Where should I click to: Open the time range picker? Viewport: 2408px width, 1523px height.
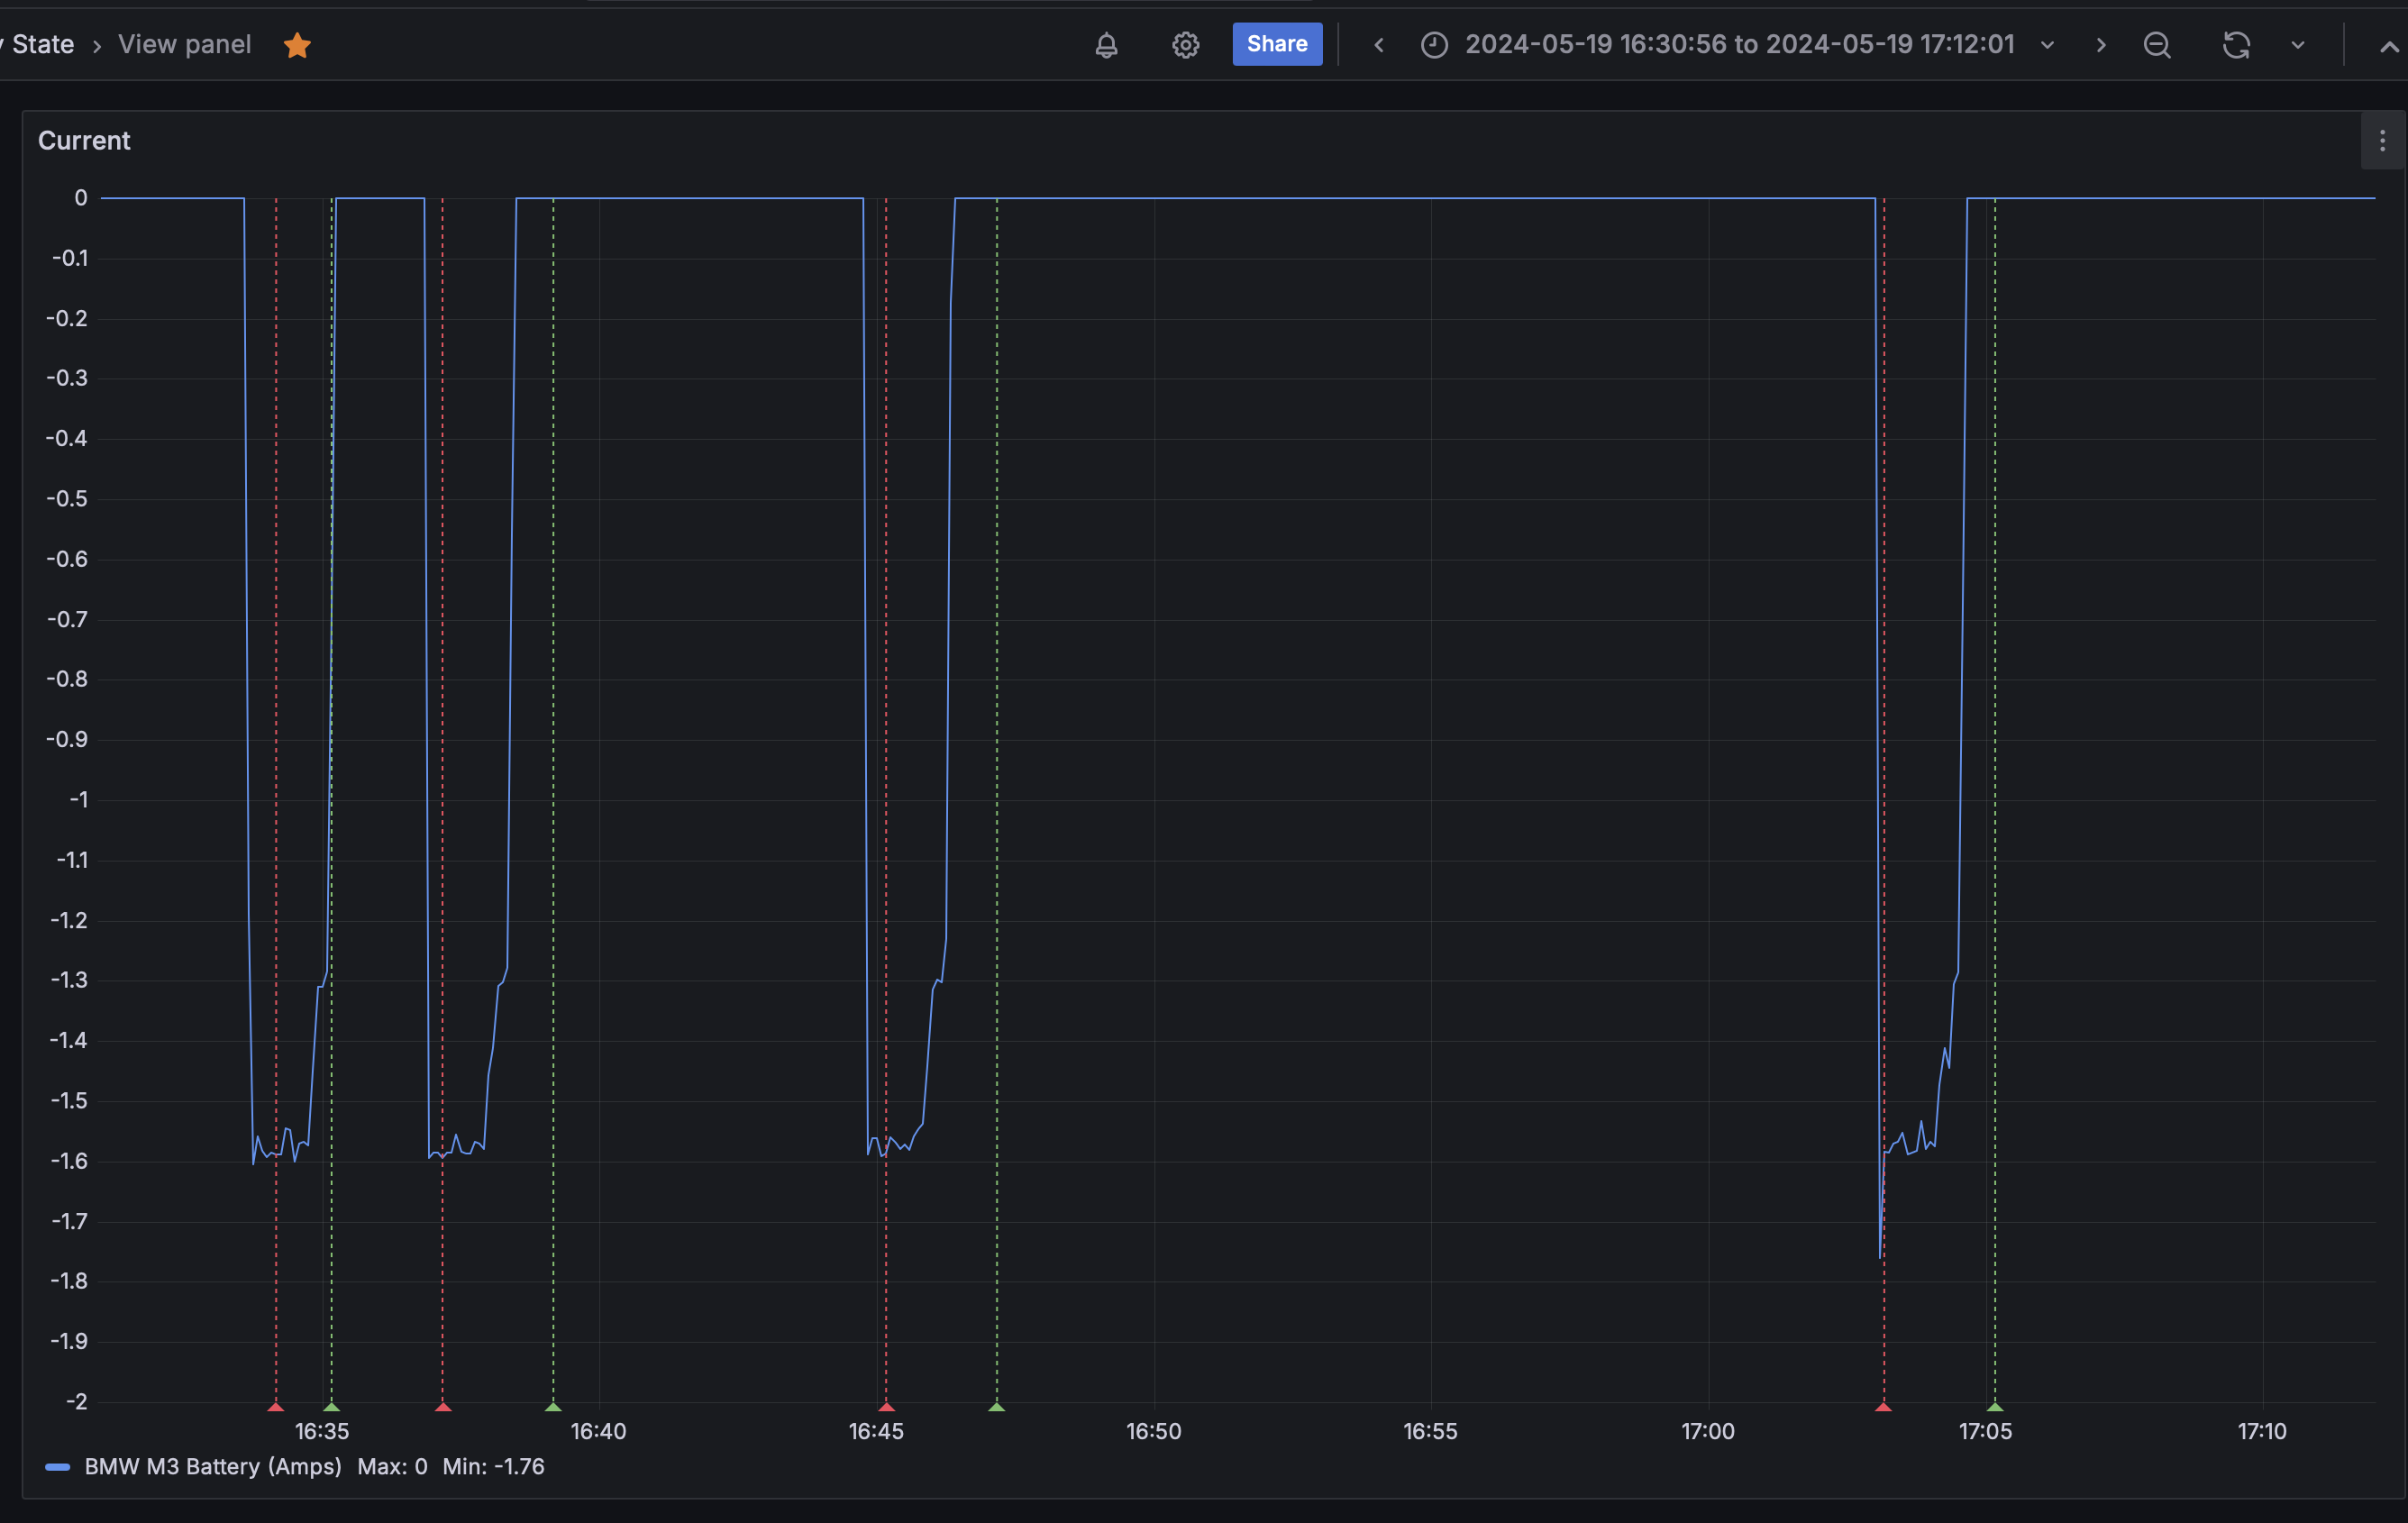1738,45
